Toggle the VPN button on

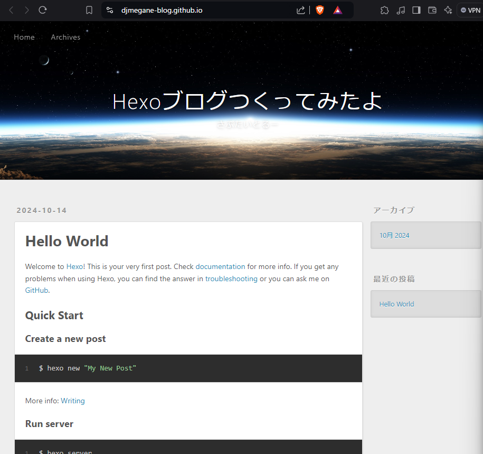click(x=469, y=10)
